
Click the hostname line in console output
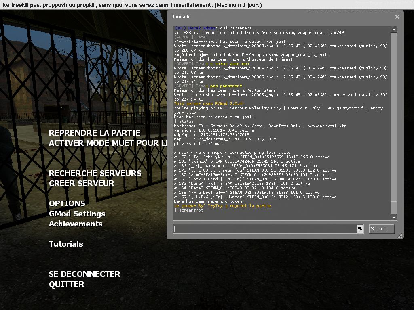[260, 126]
